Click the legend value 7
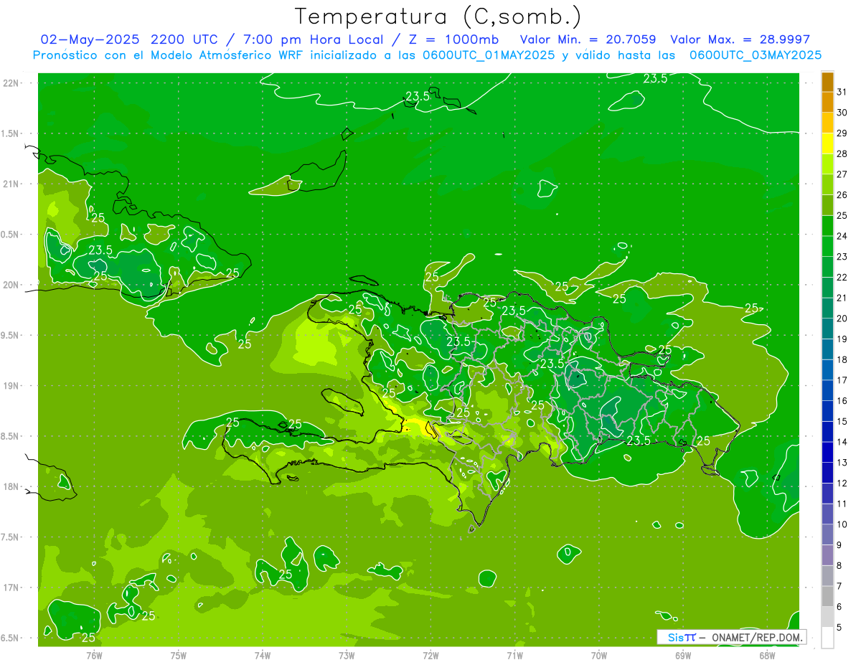Screen dimensions: 861x665 pyautogui.click(x=839, y=586)
